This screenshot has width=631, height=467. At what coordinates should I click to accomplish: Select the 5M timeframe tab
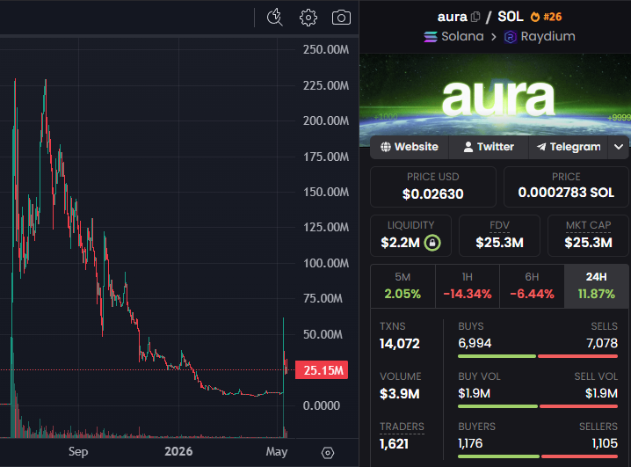(x=403, y=286)
